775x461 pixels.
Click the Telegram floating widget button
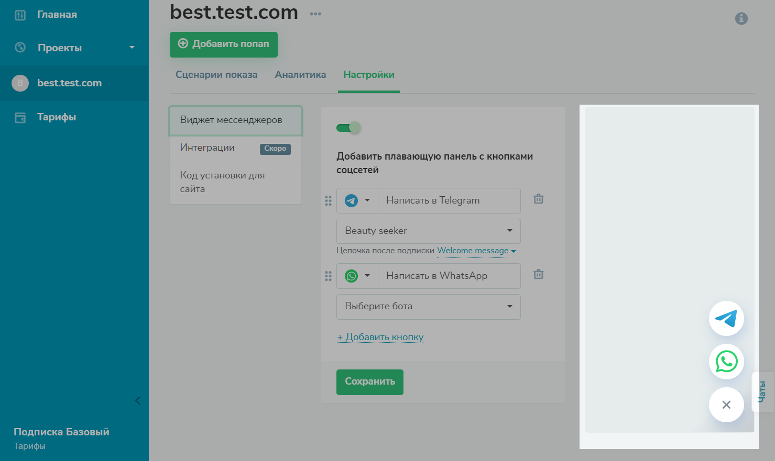click(x=726, y=318)
